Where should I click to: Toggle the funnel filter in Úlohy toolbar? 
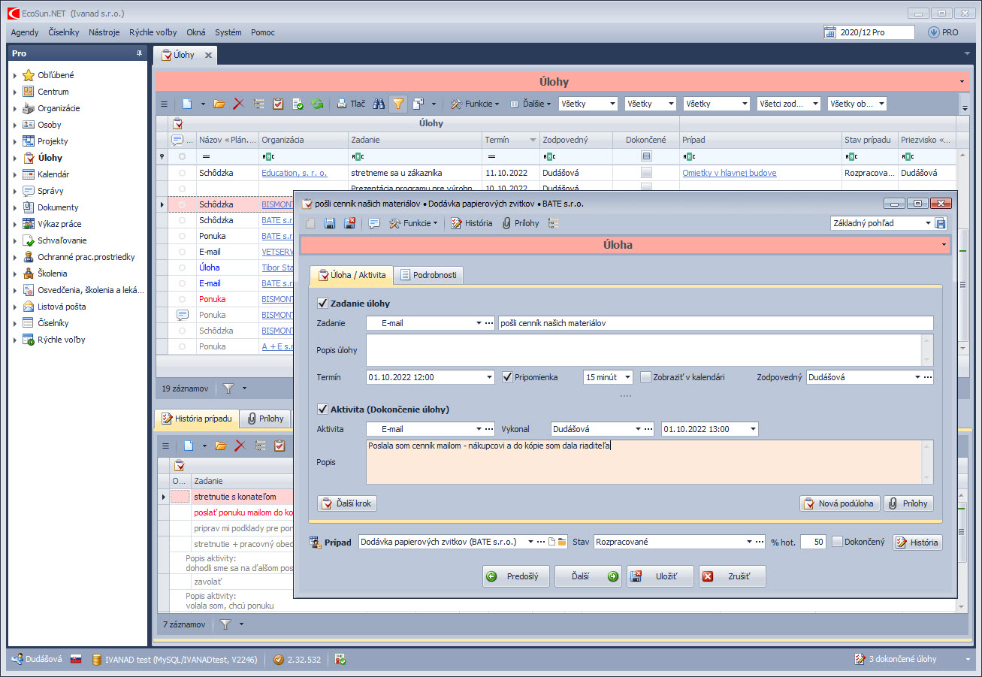[x=398, y=104]
